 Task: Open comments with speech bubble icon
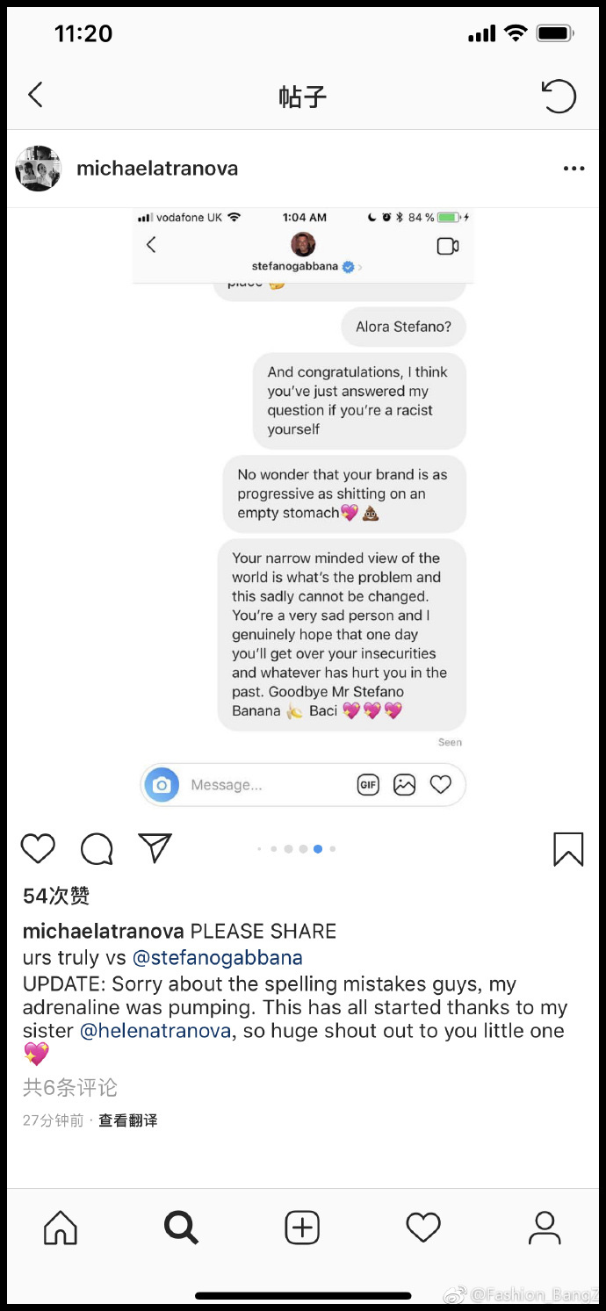coord(97,848)
